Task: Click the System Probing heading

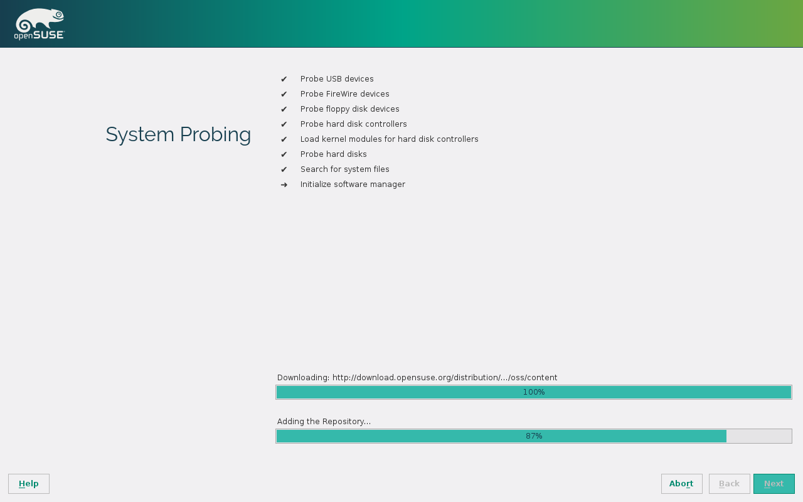Action: [178, 134]
